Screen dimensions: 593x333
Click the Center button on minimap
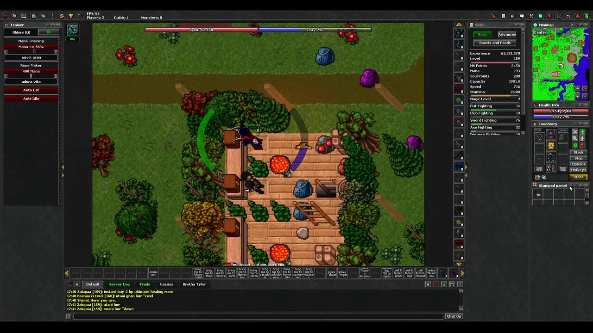coord(540,32)
